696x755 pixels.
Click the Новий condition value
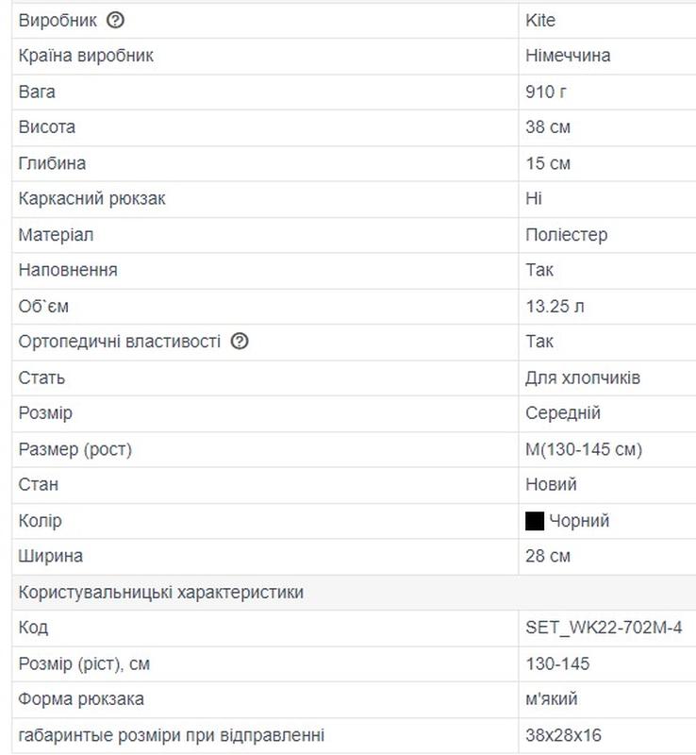[x=551, y=485]
